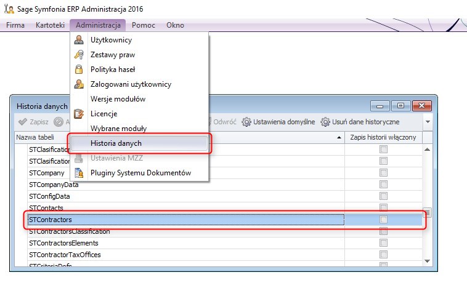467x299 pixels.
Task: Click the Licencje clipboard icon
Action: [79, 114]
